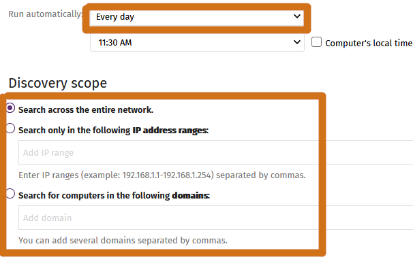Select 'Search for computers in the following domains'

coord(10,194)
